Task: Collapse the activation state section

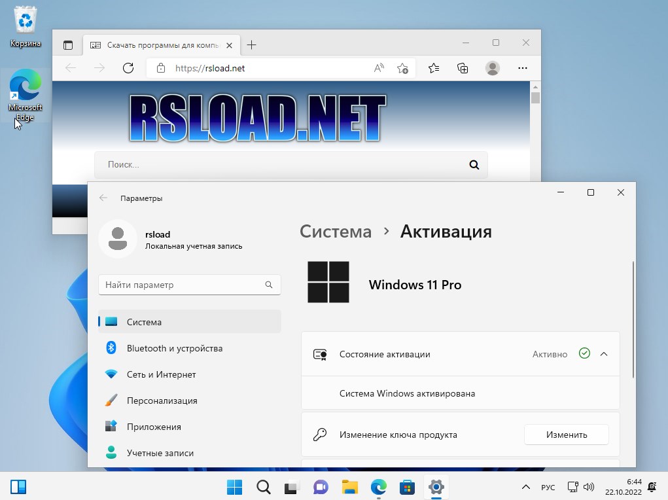Action: [x=604, y=354]
